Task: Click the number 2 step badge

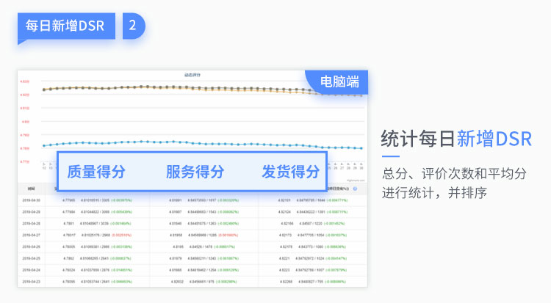Action: coord(132,25)
